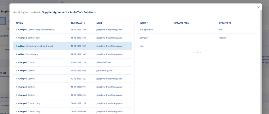Click the UPDATED TO column header
The image size is (269, 114).
(225, 23)
